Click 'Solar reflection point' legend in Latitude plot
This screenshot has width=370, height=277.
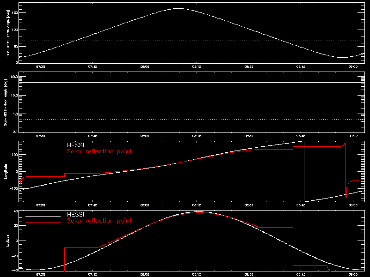point(99,221)
